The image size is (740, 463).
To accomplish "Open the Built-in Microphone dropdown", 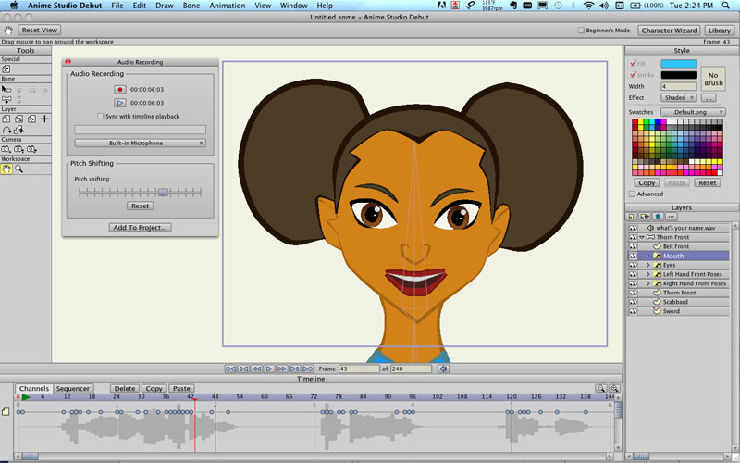I will 140,144.
